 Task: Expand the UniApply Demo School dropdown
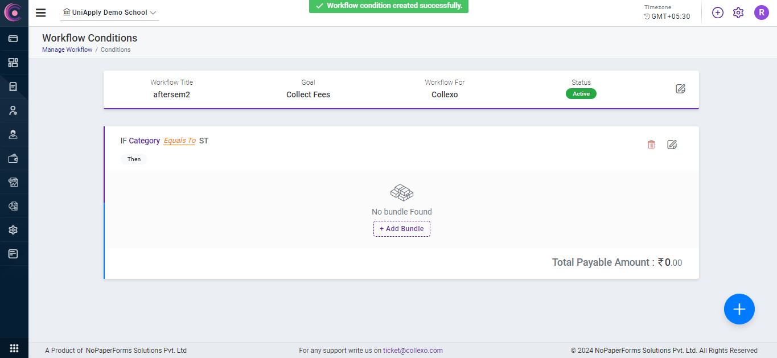coord(110,13)
